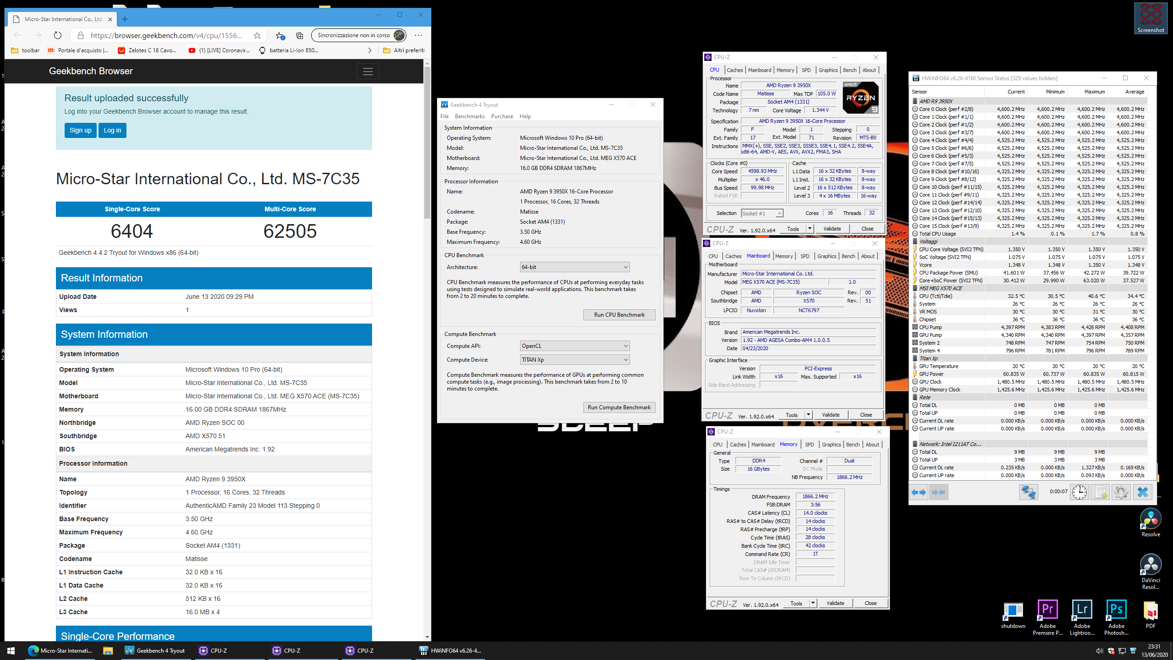Click the Edge address bar URL field
1173x660 pixels.
click(x=166, y=35)
